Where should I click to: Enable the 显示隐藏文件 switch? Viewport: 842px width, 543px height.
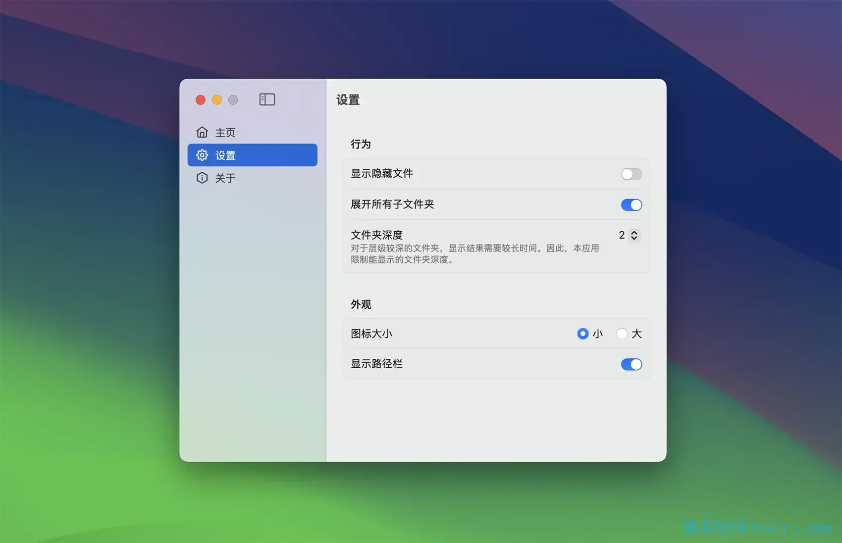(x=631, y=174)
